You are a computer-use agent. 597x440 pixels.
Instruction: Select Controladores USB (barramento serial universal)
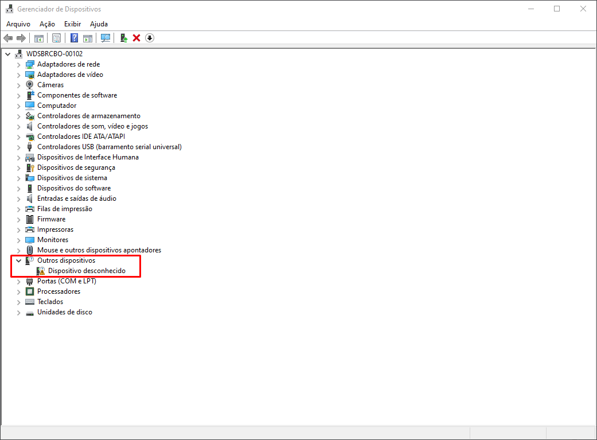click(x=109, y=147)
